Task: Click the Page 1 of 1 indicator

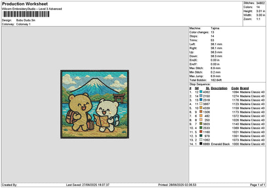Action: click(258, 185)
